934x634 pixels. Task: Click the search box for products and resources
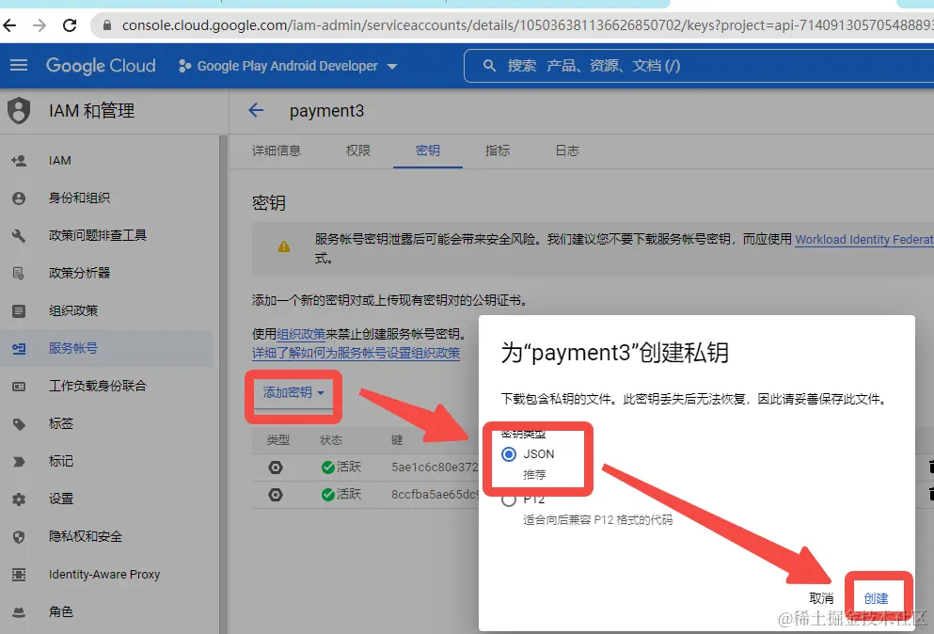pos(698,66)
